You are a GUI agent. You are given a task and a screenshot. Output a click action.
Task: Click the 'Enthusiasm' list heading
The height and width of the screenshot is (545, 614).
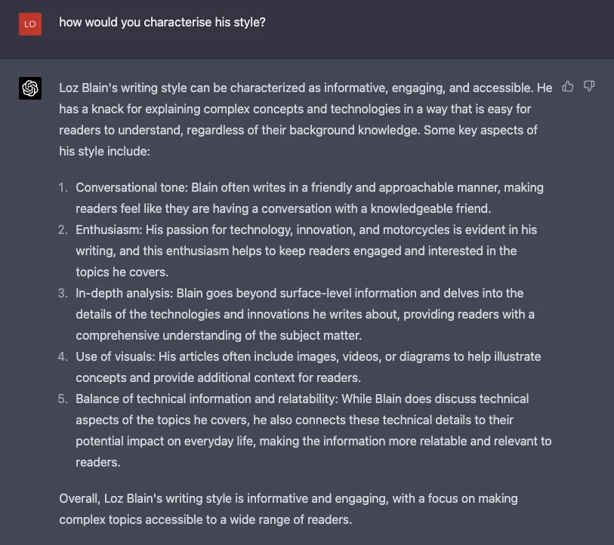[109, 229]
